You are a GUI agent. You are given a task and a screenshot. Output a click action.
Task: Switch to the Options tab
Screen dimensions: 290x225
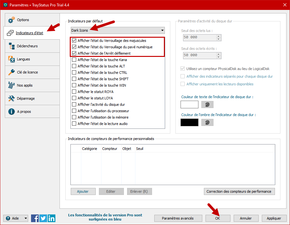[x=32, y=20]
